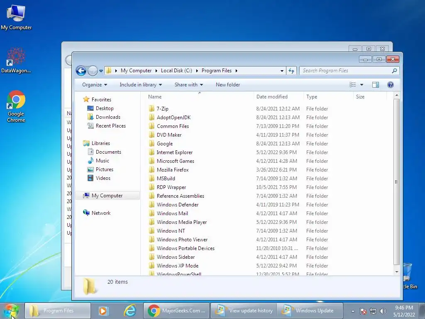The image size is (425, 319).
Task: Open the Include in library menu
Action: coord(141,85)
